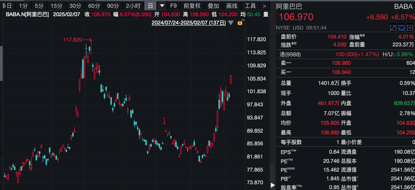Click the 最低 value 104.200 in panel
This screenshot has width=415, height=190.
point(405,132)
